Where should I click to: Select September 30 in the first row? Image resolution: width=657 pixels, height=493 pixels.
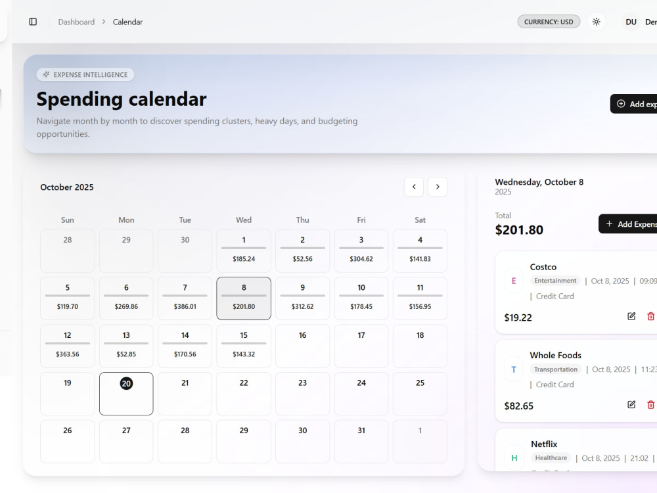coord(185,250)
